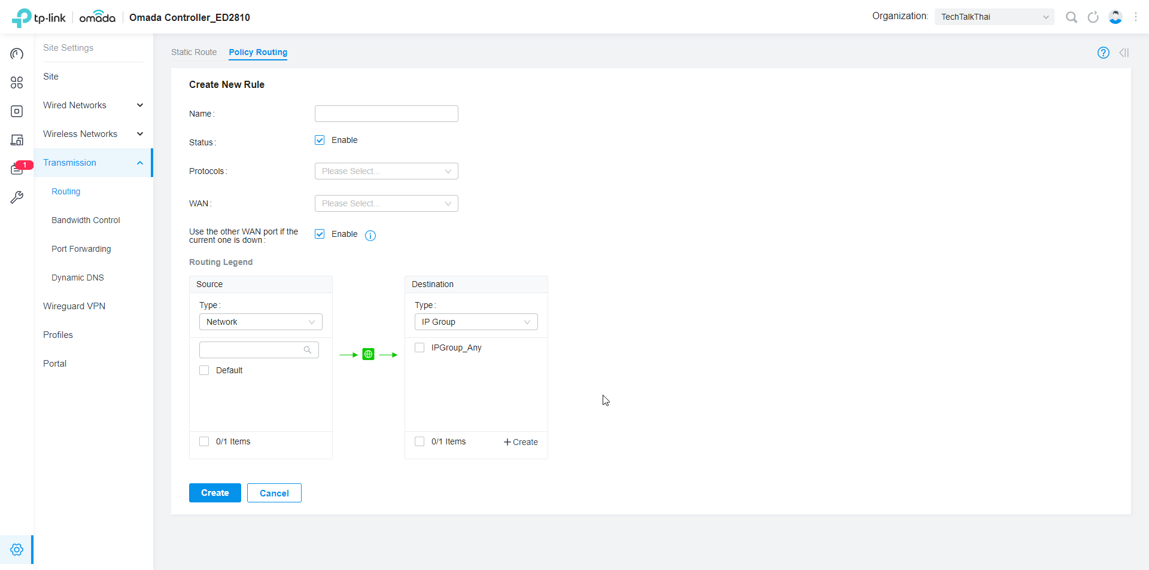1149x570 pixels.
Task: Expand the Organization TechTalkThai dropdown
Action: pos(994,17)
